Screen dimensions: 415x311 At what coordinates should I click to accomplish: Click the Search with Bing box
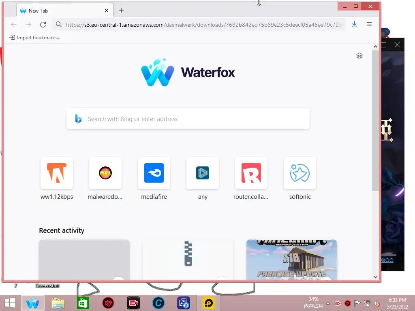(188, 119)
